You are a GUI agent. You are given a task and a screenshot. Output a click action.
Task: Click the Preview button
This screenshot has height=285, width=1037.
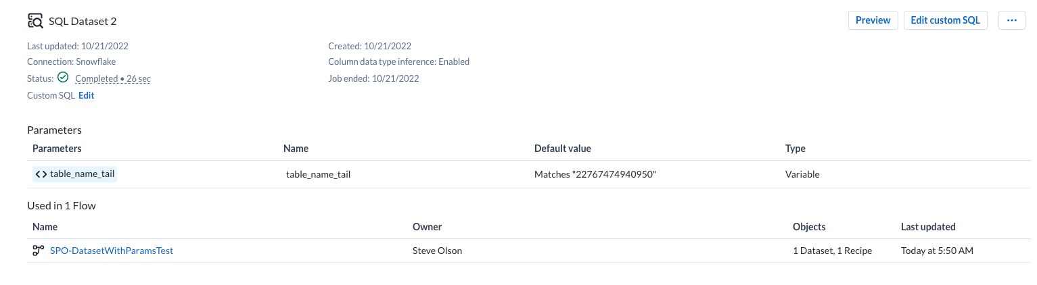click(873, 20)
